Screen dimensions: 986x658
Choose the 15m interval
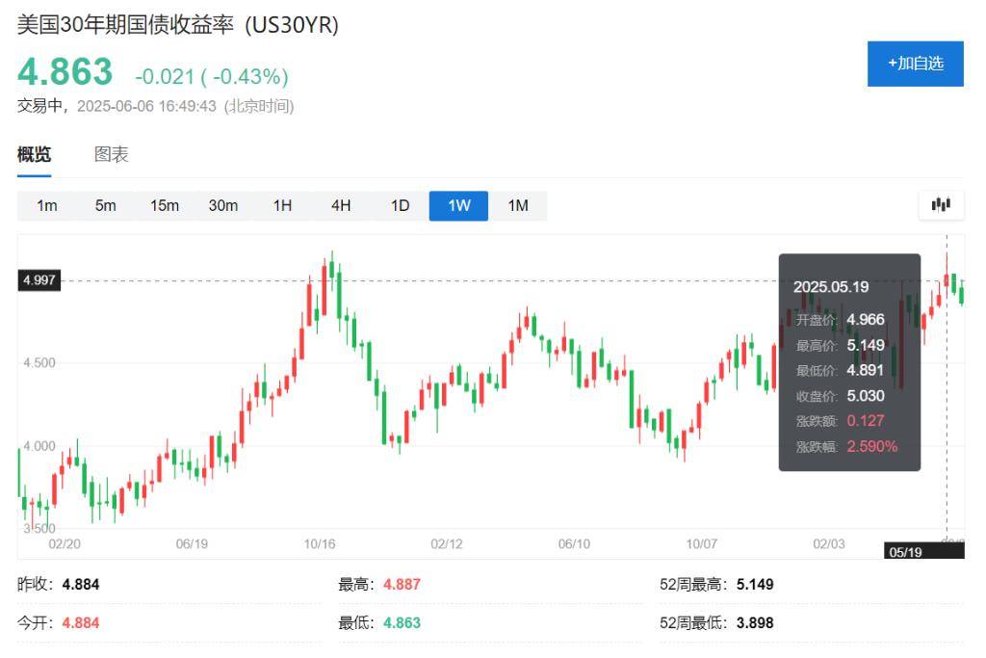click(x=164, y=205)
